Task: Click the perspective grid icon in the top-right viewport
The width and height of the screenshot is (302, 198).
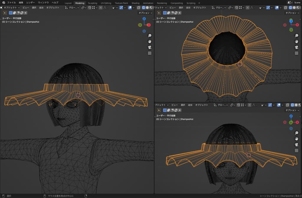Action: [x=296, y=53]
